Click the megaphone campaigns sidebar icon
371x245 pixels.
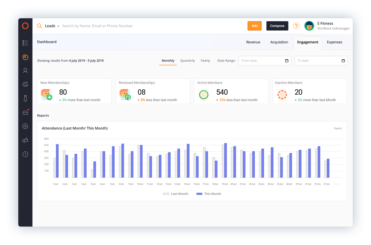[x=25, y=140]
